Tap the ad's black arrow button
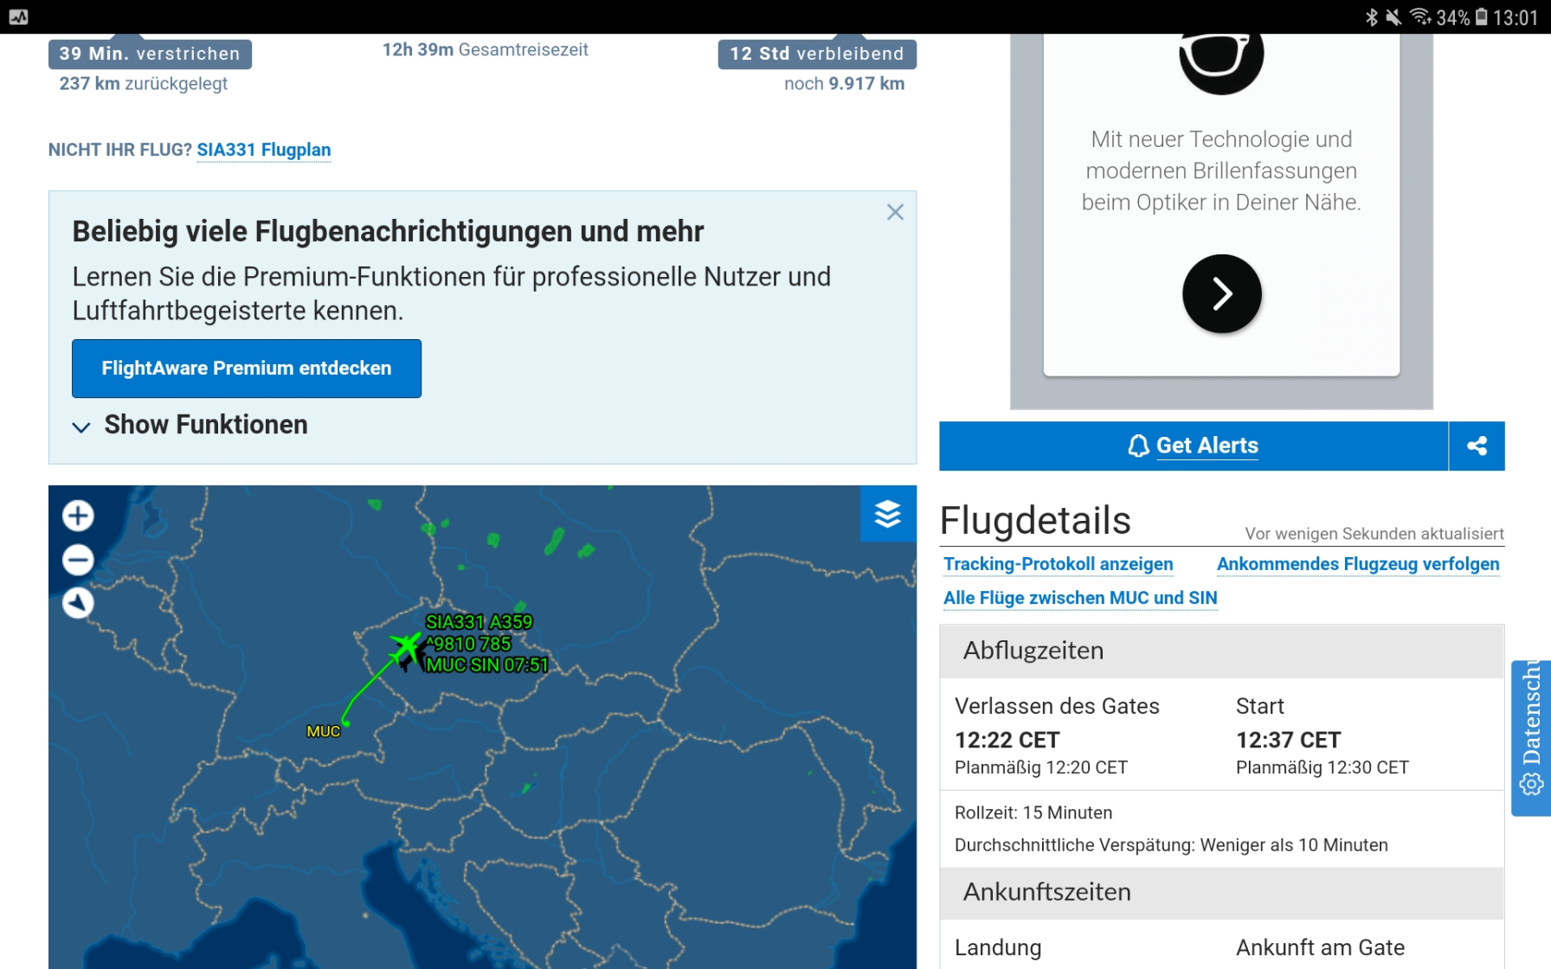 click(x=1221, y=294)
